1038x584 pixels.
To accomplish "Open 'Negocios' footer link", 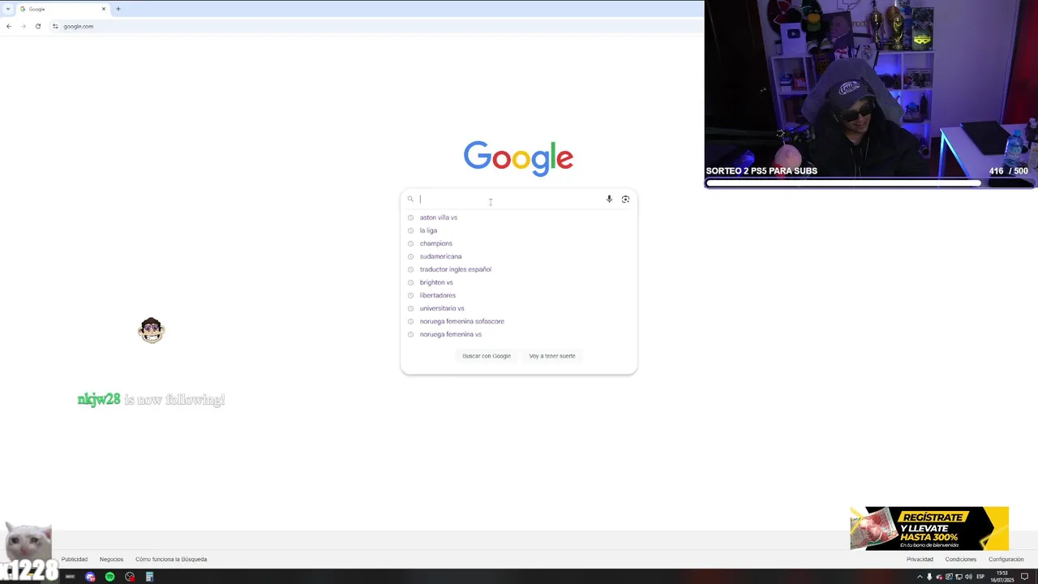I will (x=111, y=559).
